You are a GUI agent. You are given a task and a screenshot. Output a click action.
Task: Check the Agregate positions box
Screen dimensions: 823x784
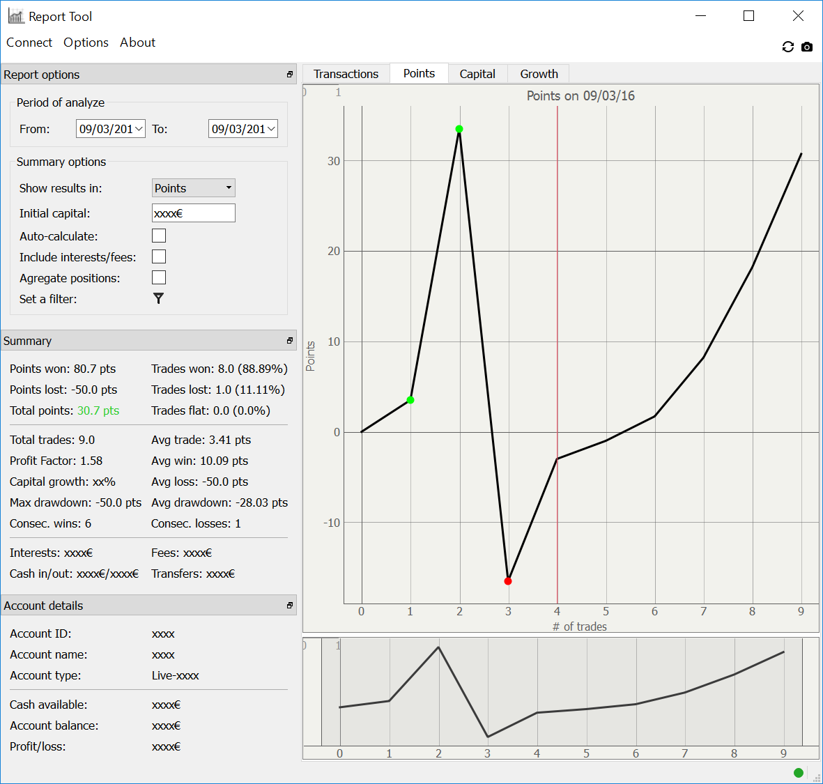[159, 278]
